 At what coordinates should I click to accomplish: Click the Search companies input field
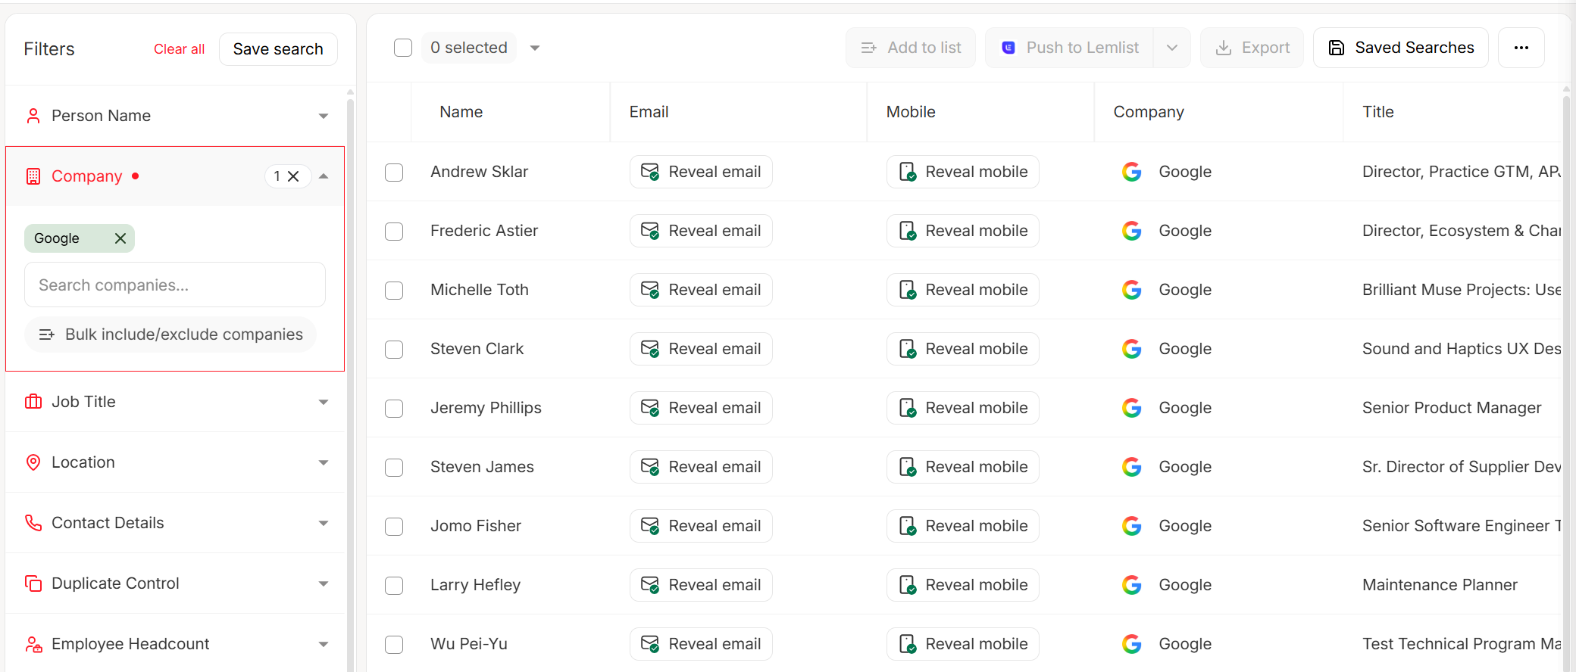175,285
